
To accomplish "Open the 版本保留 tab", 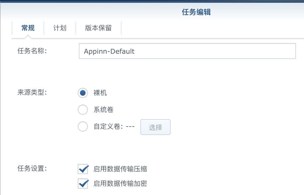I will click(x=98, y=28).
